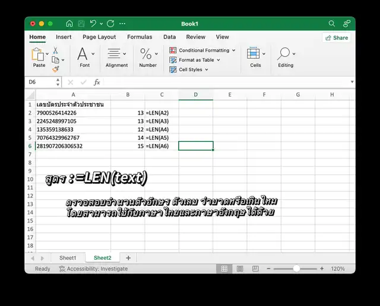The width and height of the screenshot is (380, 306).
Task: Click the zoom slider handle
Action: tap(296, 269)
